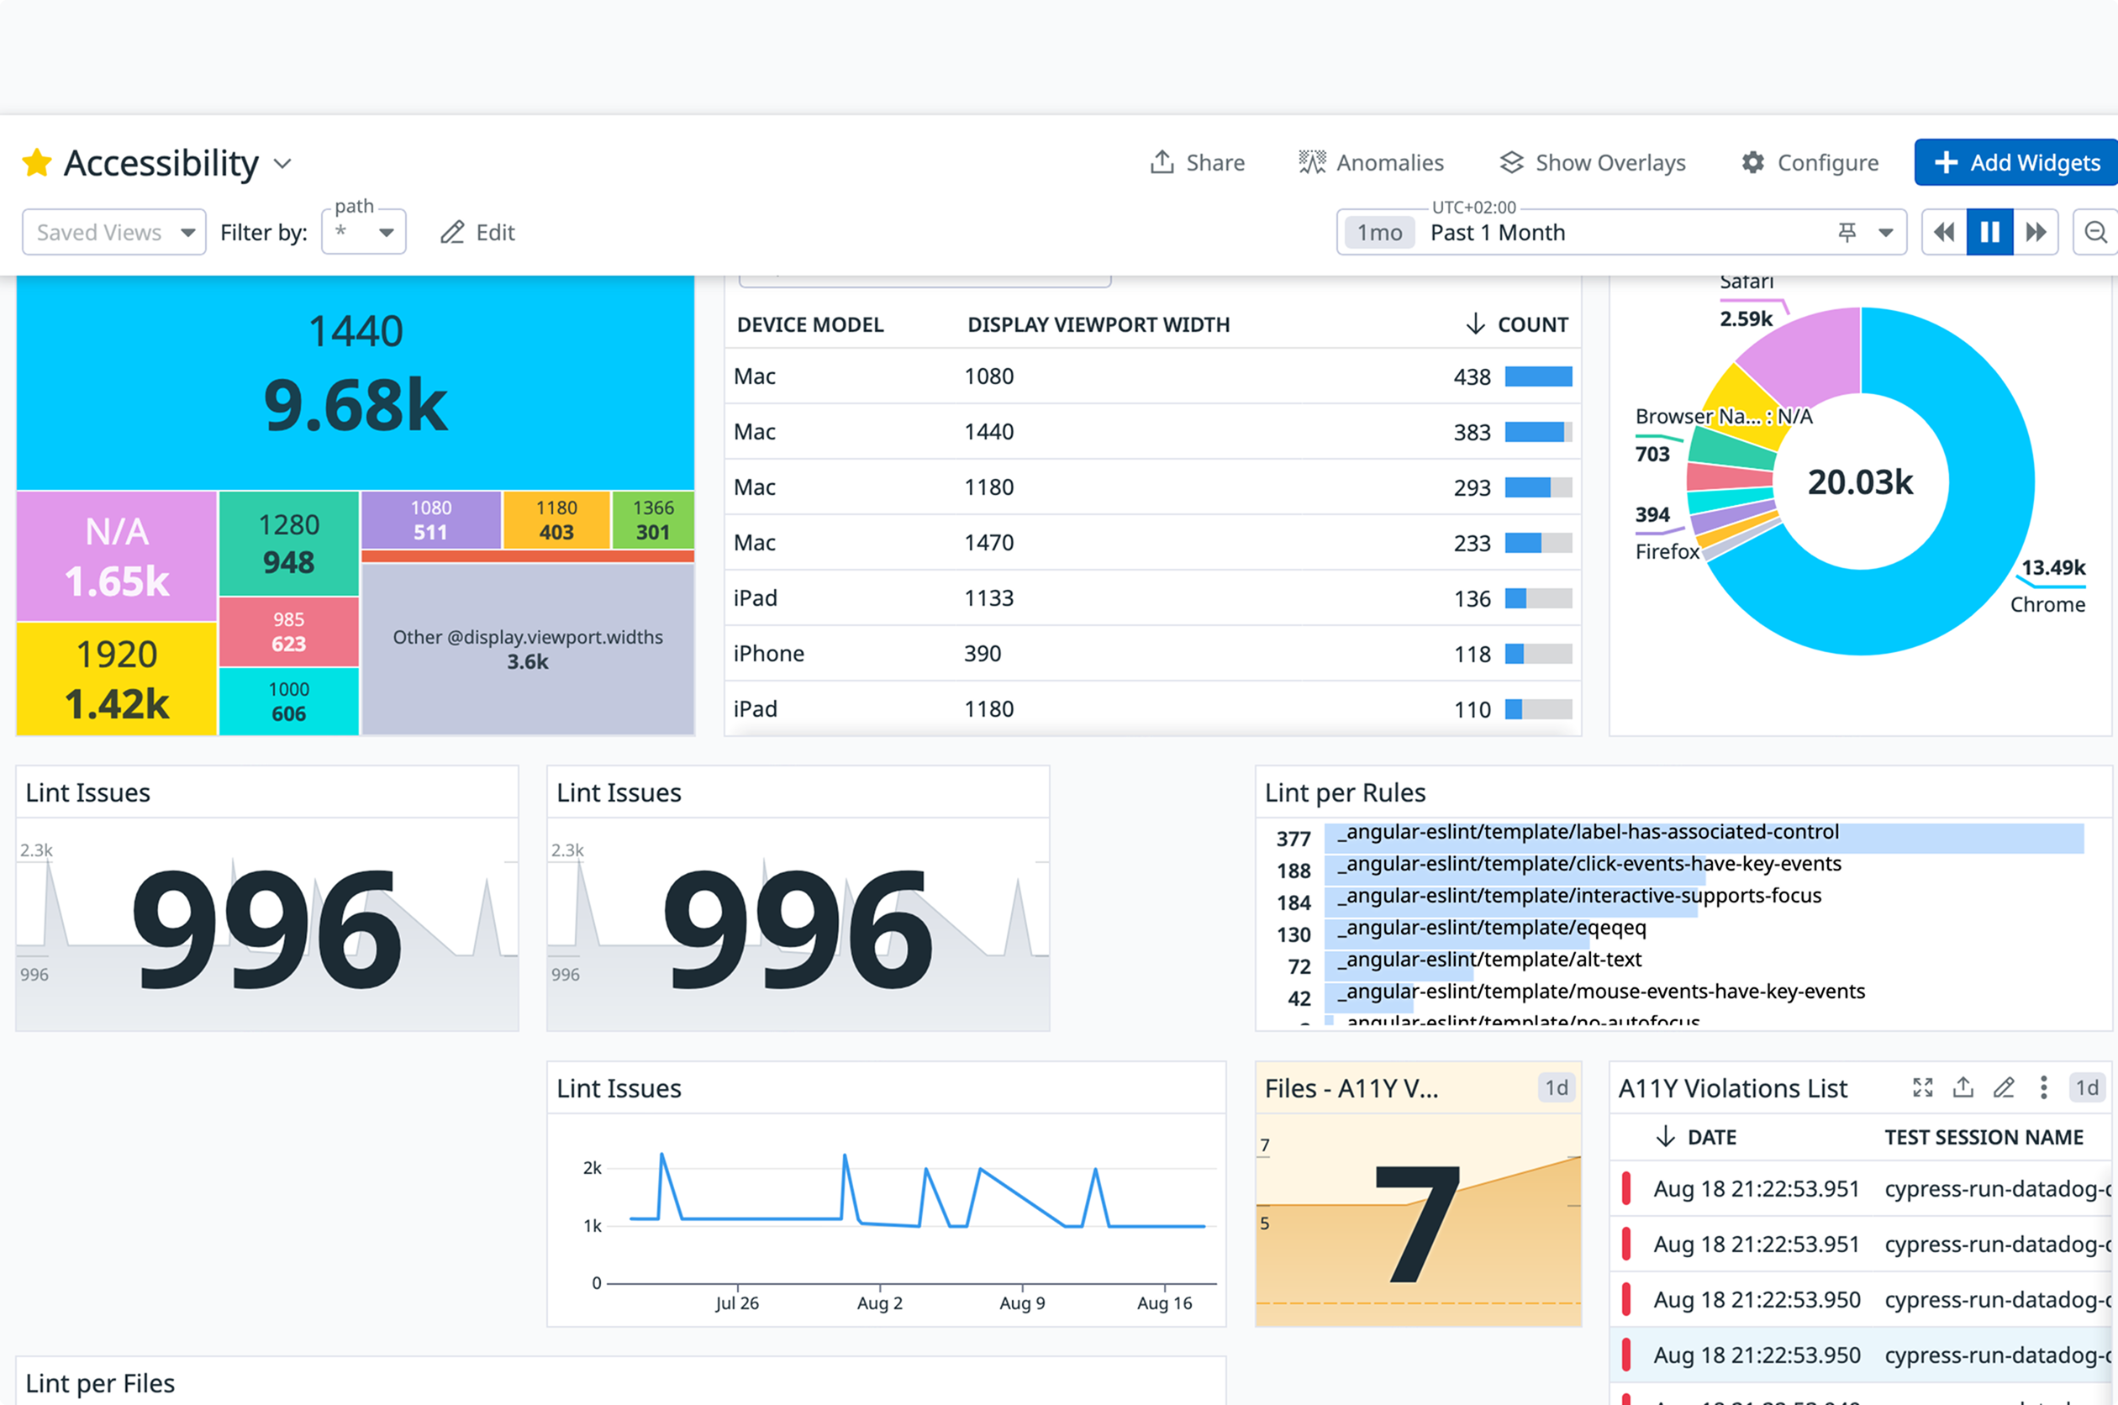Viewport: 2118px width, 1405px height.
Task: Star the Accessibility dashboard
Action: click(37, 162)
